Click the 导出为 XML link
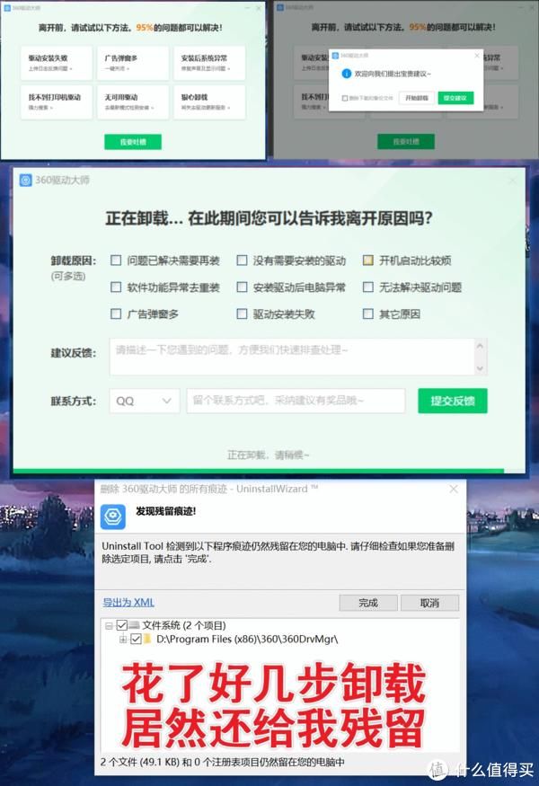This screenshot has height=786, width=539. pos(128,602)
